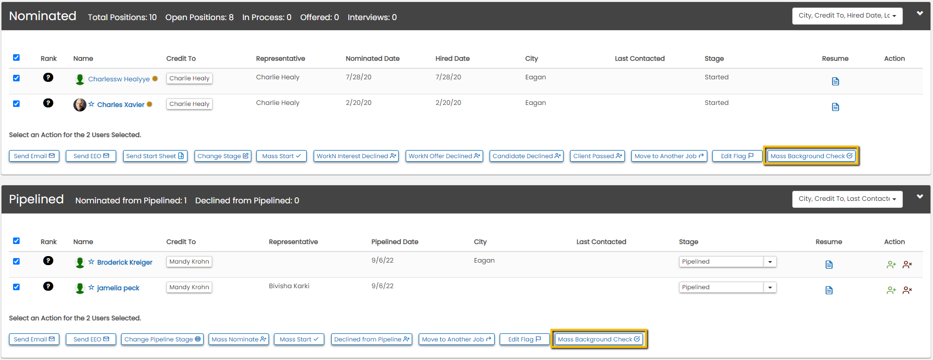Open resume icon for Charles Xavier
Image resolution: width=933 pixels, height=360 pixels.
(x=835, y=107)
